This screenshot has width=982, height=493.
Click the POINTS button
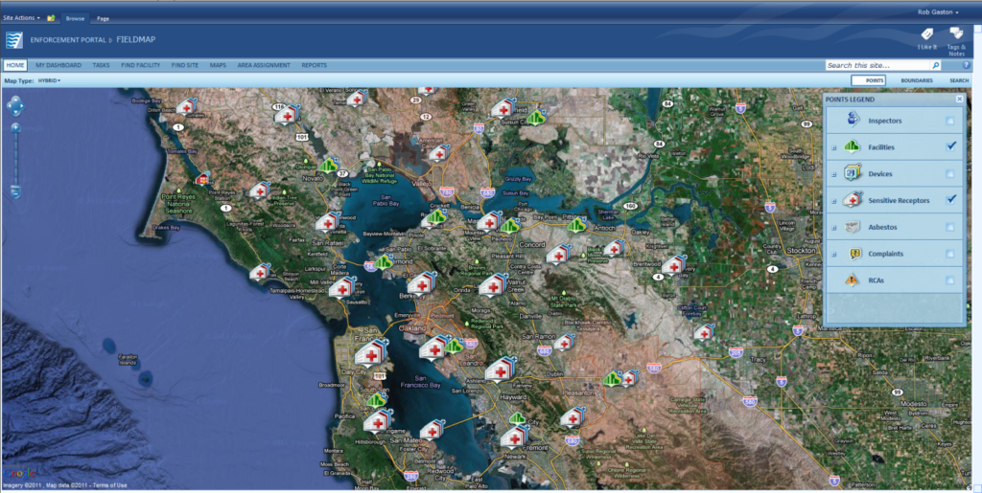click(868, 80)
